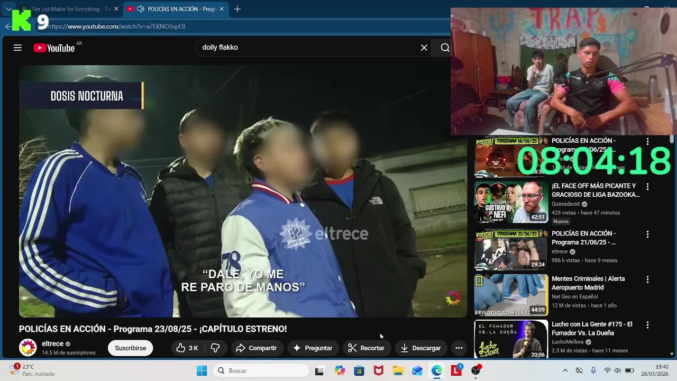Open the browser tab search dropdown arrow
Image resolution: width=677 pixels, height=381 pixels.
(x=8, y=9)
